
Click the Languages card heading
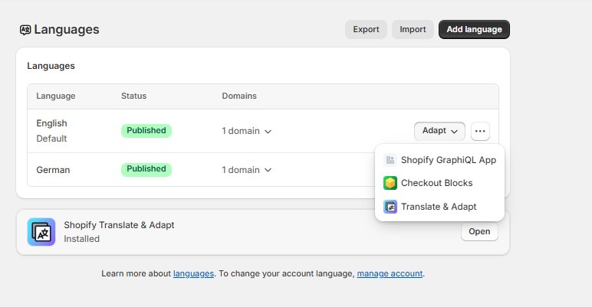coord(51,66)
